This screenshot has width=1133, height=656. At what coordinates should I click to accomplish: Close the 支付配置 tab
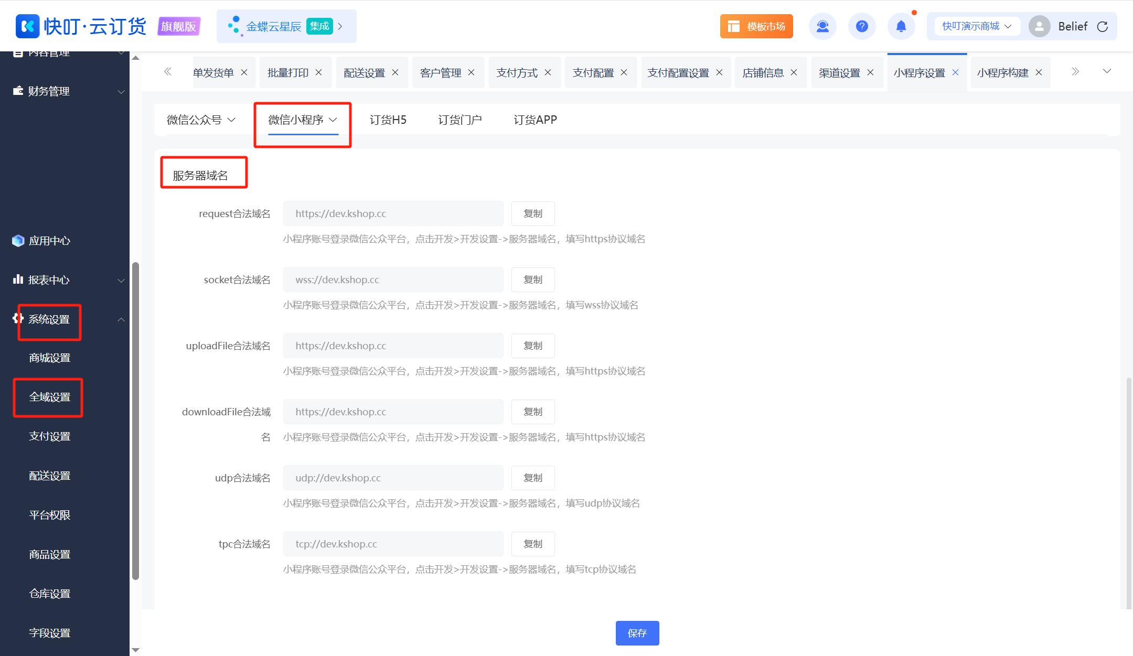(x=624, y=72)
